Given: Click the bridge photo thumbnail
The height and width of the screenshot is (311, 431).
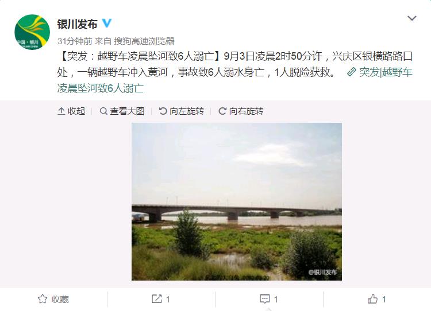Looking at the screenshot, I should click(x=237, y=201).
